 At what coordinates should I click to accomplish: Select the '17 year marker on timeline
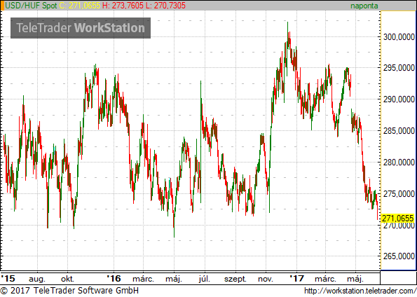coord(296,279)
